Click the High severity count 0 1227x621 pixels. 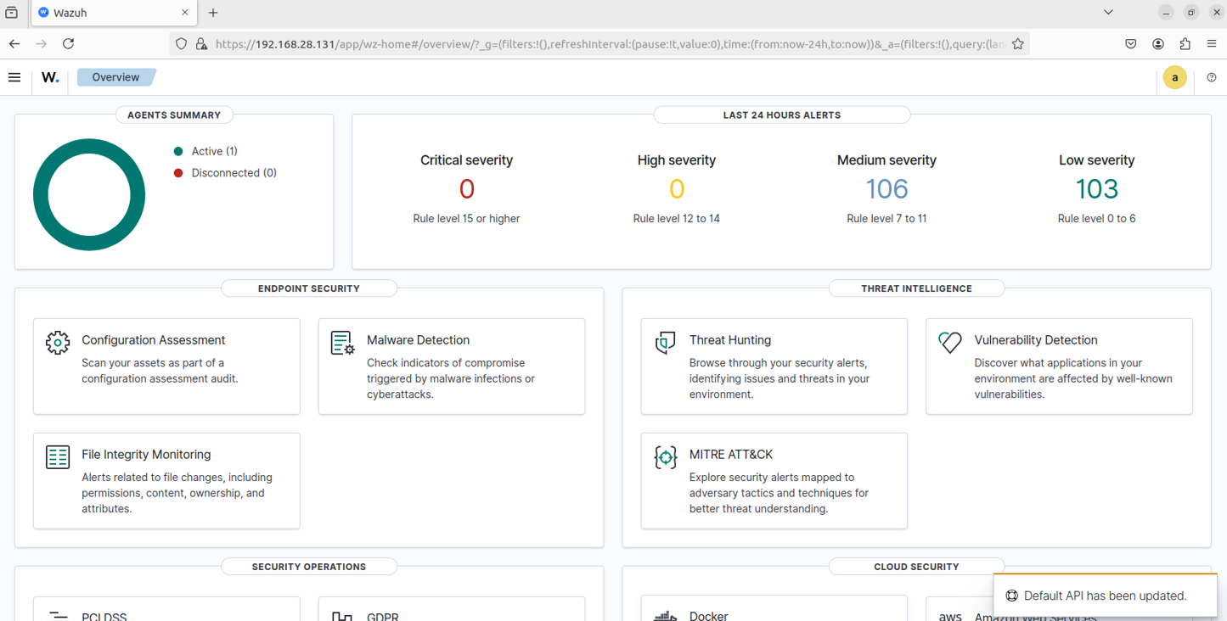click(x=677, y=188)
